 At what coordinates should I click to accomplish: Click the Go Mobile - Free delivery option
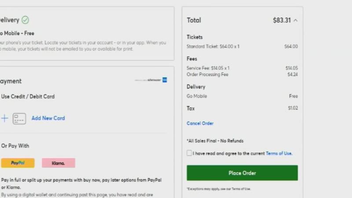17,33
